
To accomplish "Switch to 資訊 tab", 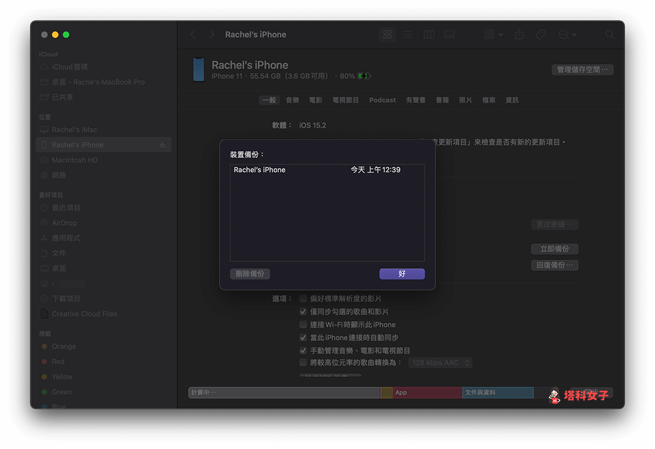I will pyautogui.click(x=512, y=100).
